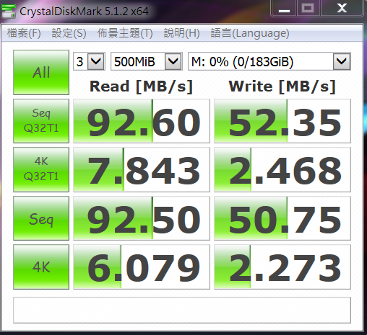Image resolution: width=367 pixels, height=335 pixels.
Task: Click the 4K Q32T1 write result 2.468
Action: pos(282,169)
